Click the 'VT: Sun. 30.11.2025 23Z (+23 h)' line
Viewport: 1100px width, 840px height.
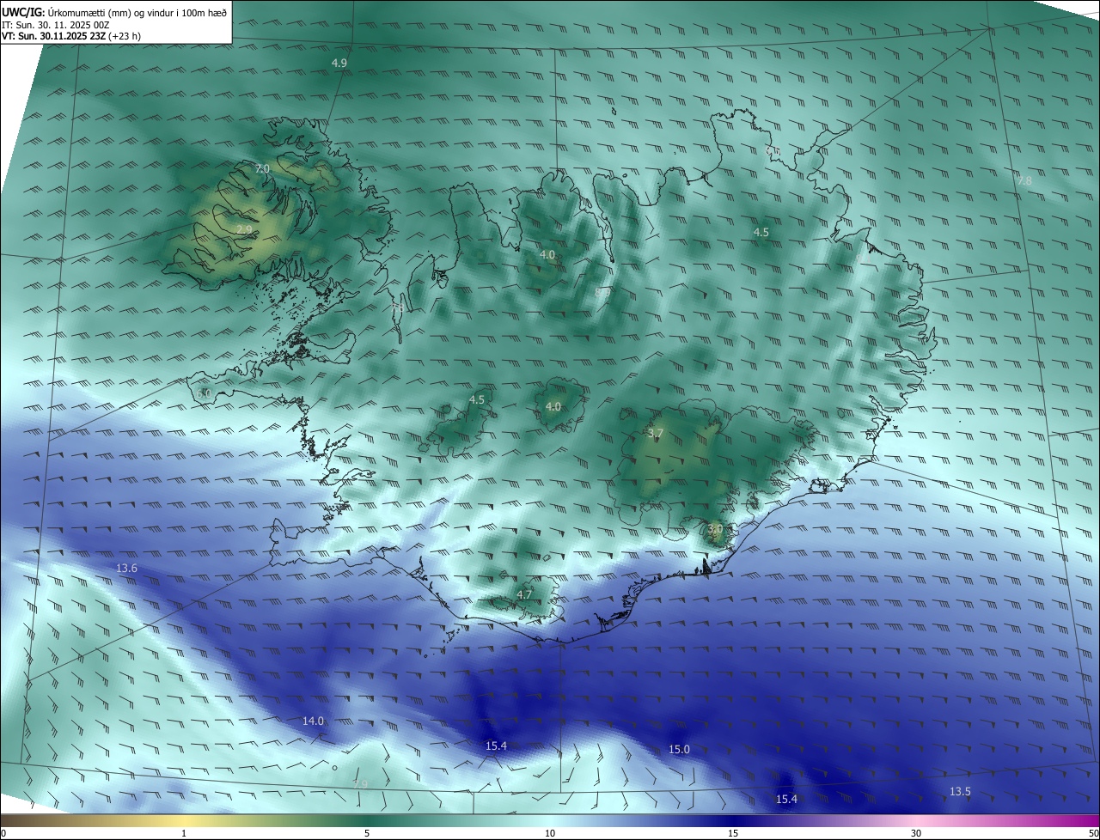(x=71, y=36)
